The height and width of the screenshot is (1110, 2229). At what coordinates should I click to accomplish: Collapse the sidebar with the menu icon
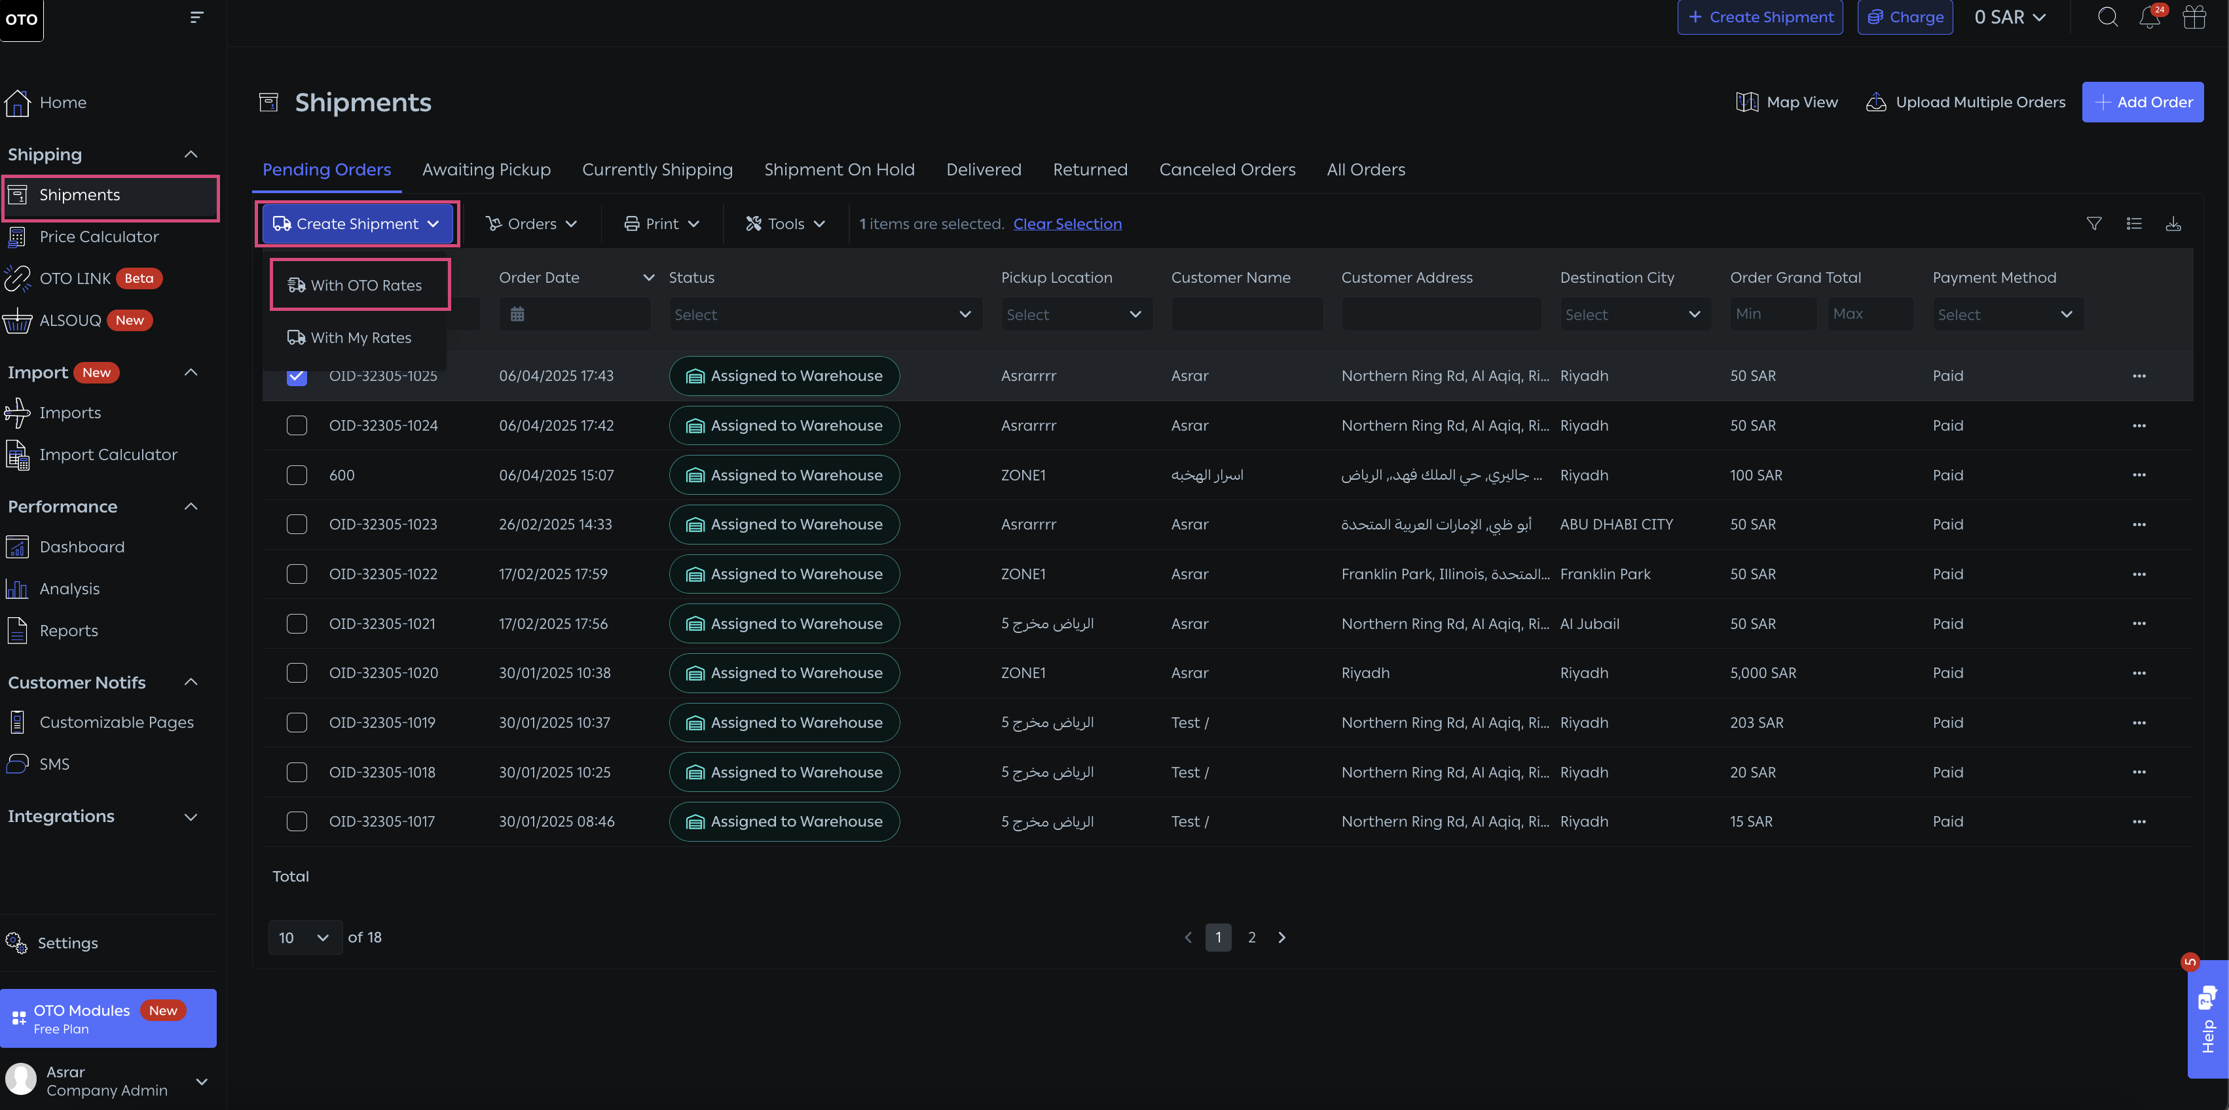[x=196, y=17]
